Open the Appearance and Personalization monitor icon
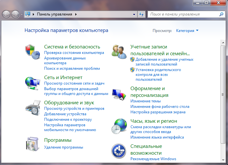228x165 pixels. pos(119,95)
